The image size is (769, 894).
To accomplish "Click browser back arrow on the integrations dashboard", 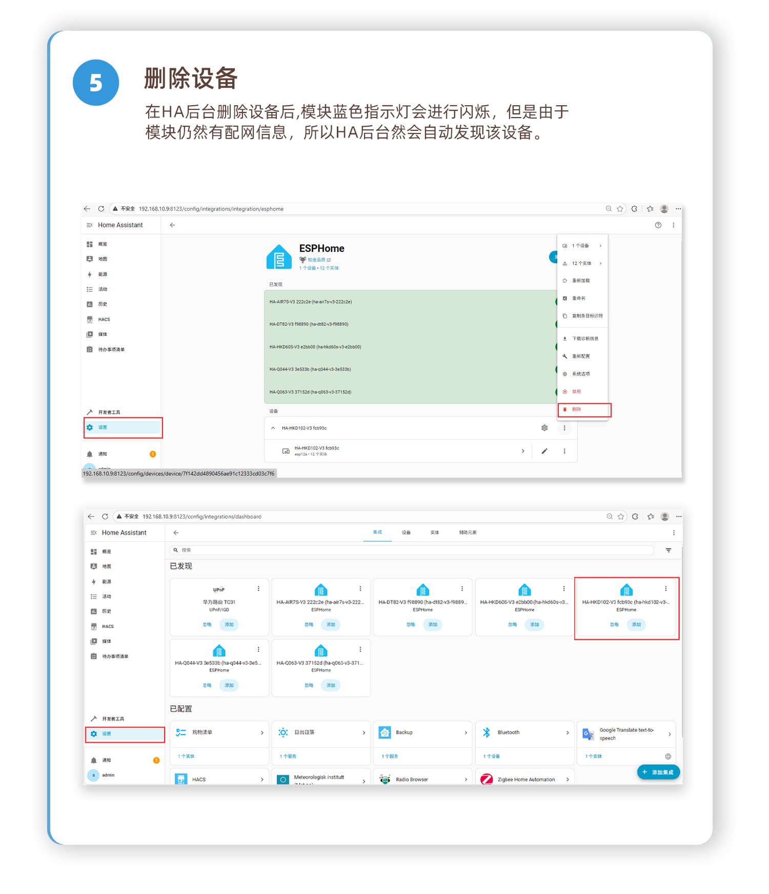I will click(91, 517).
